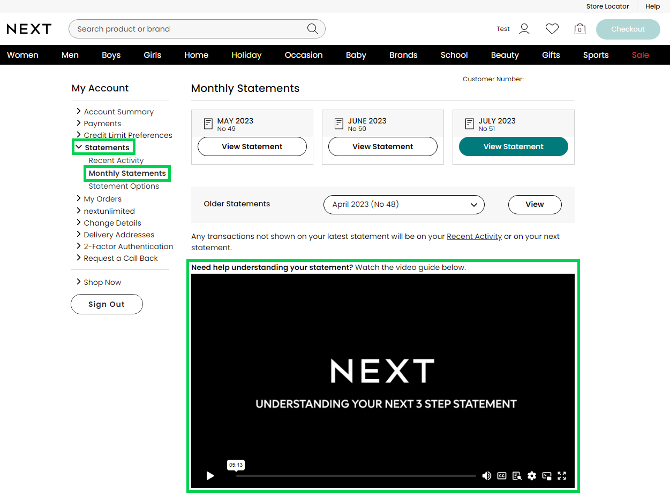Open video settings gear
Viewport: 670px width, 495px height.
click(x=532, y=476)
